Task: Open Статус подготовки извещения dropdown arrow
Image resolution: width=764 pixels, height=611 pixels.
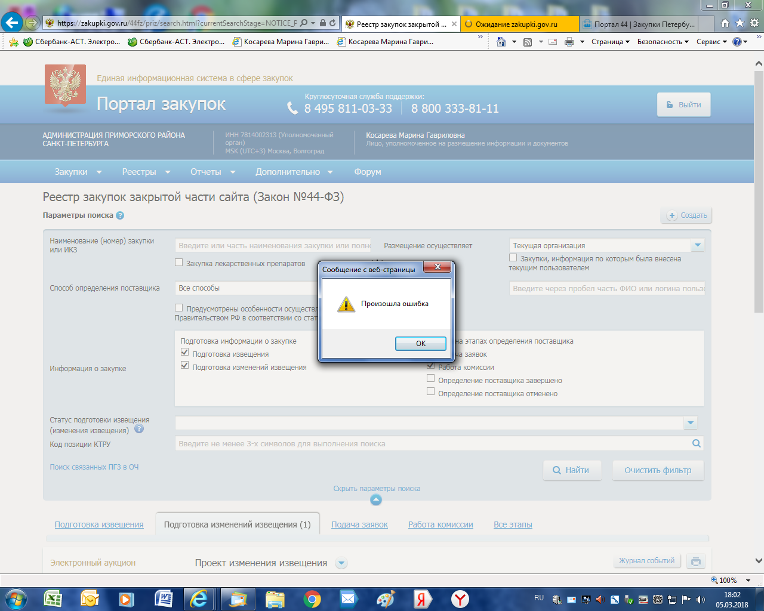Action: [x=691, y=423]
